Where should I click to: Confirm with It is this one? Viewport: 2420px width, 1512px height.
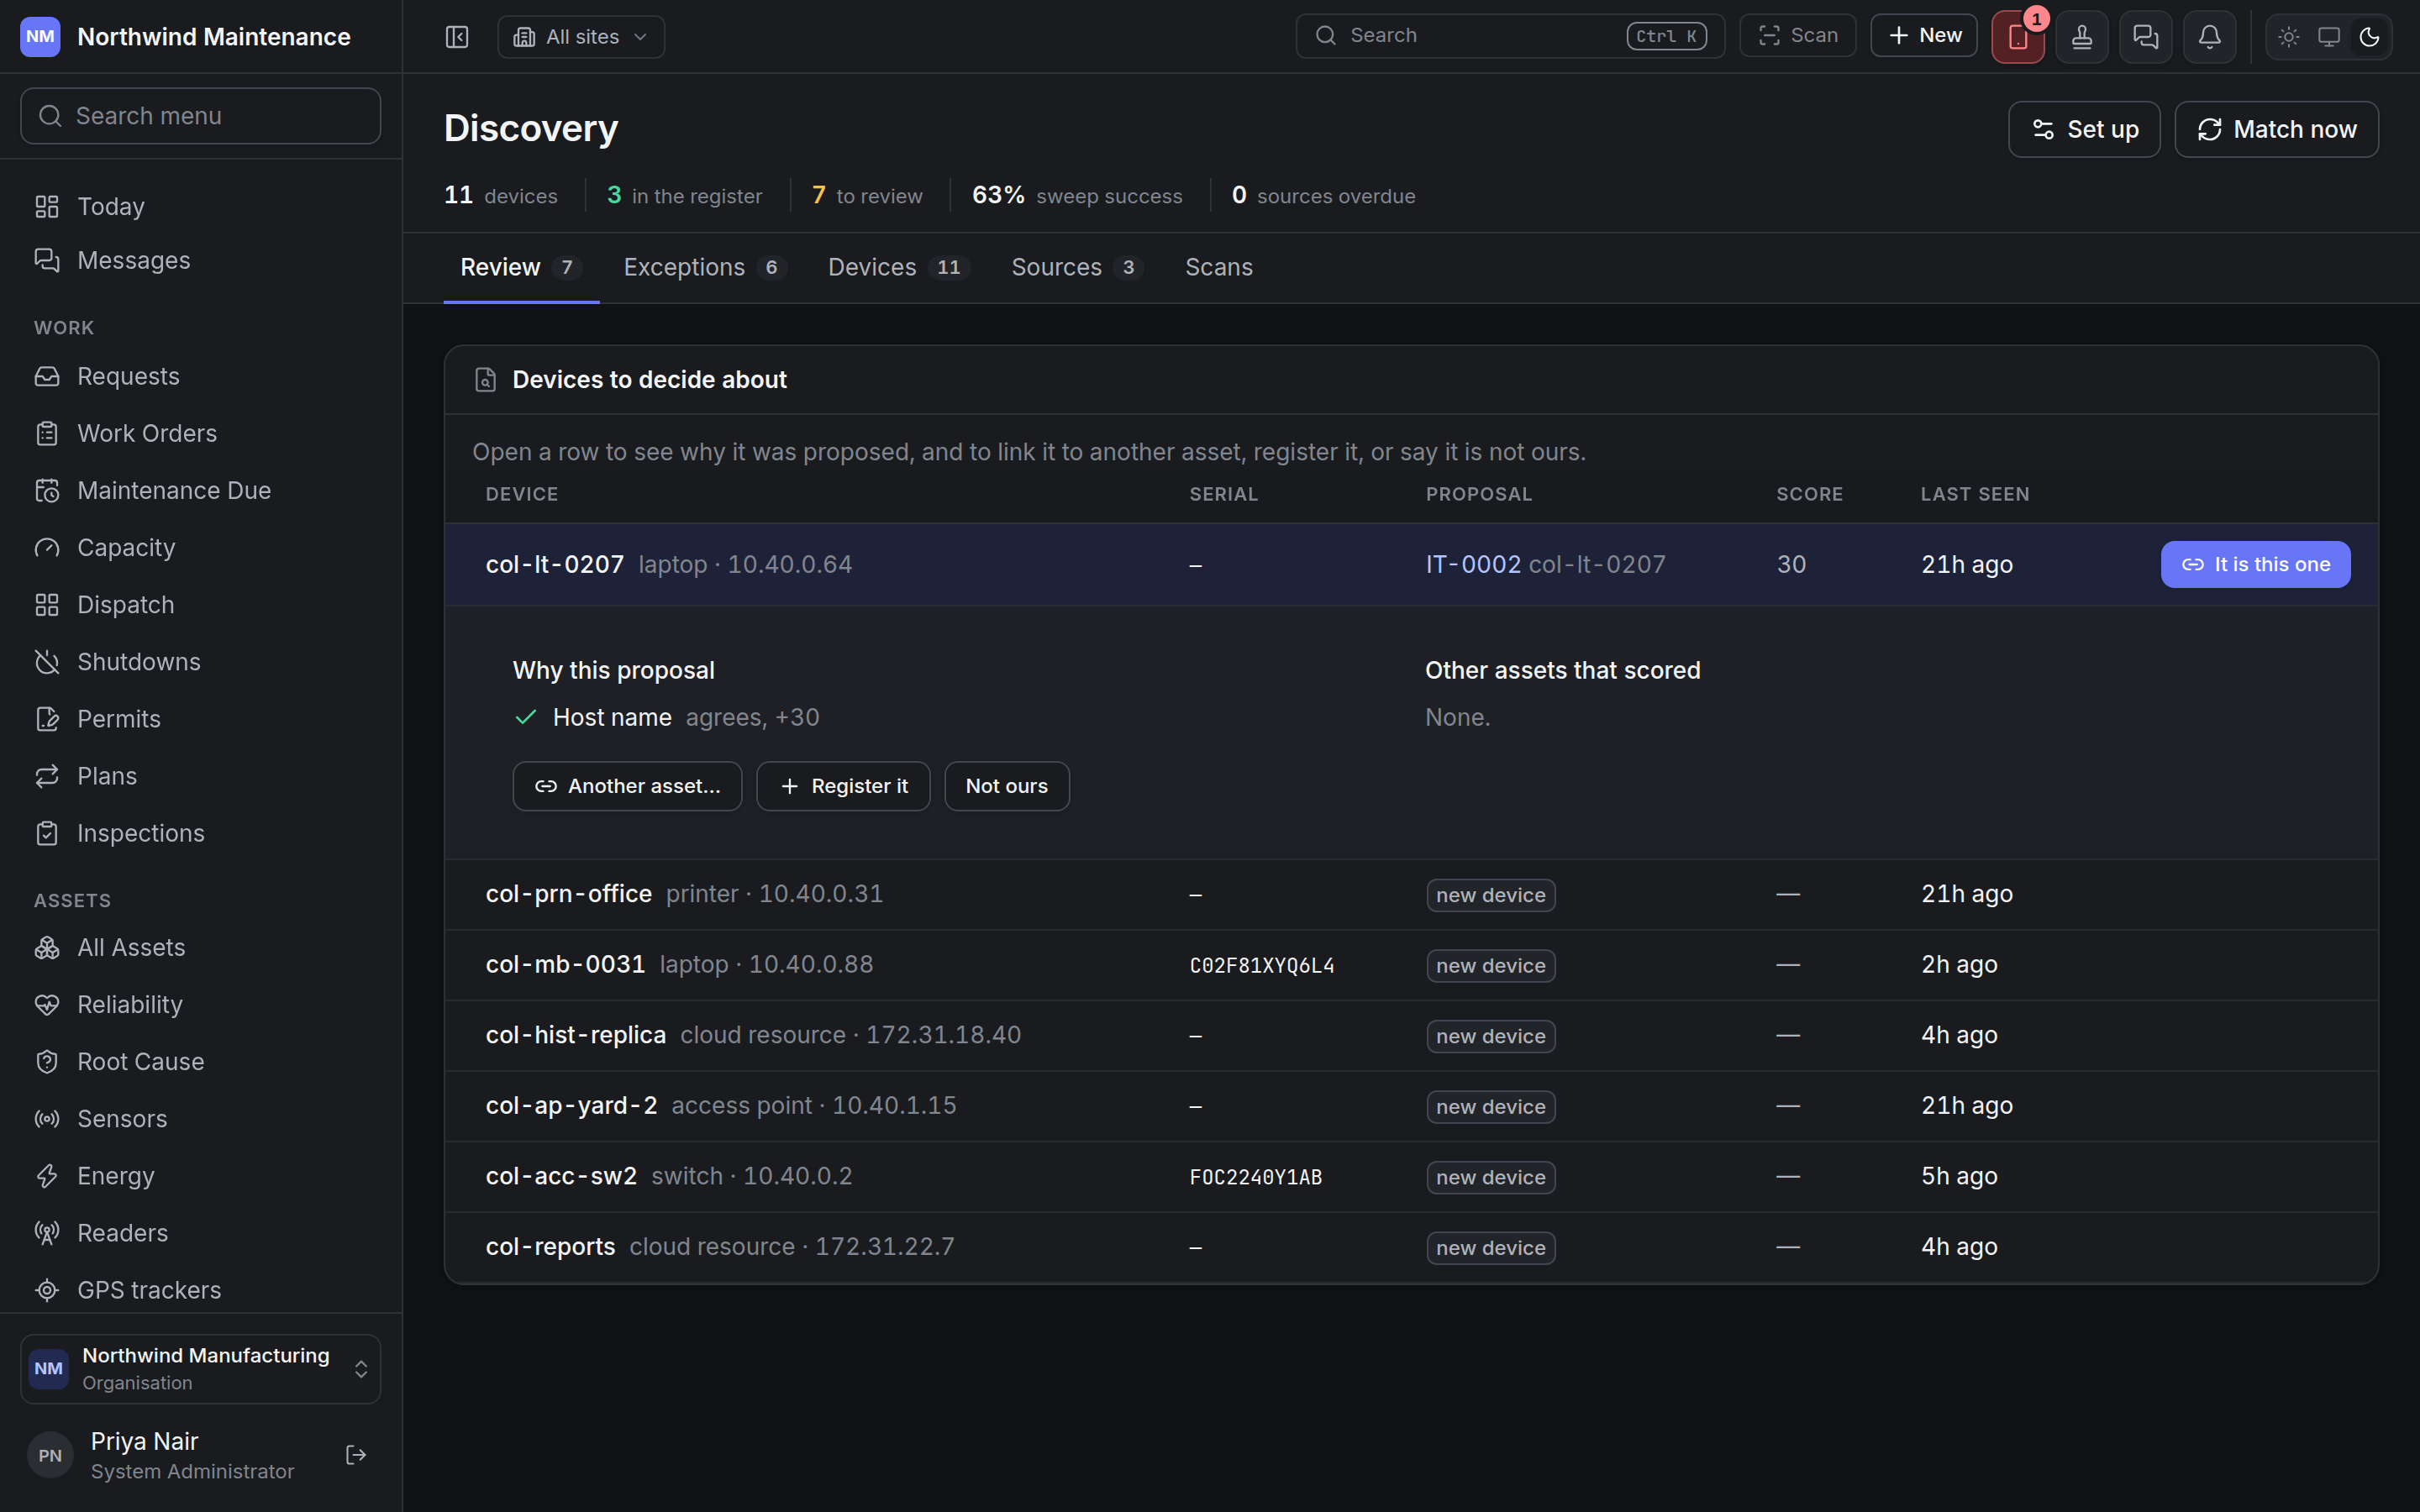coord(2255,564)
